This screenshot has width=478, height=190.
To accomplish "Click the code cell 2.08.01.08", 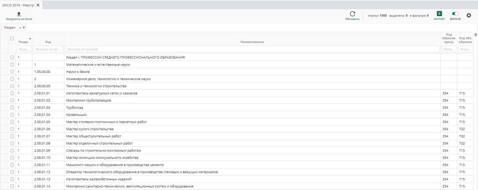I will click(42, 143).
